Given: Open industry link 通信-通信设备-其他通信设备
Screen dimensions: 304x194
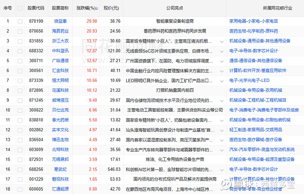Looking at the screenshot, I should click(256, 61).
